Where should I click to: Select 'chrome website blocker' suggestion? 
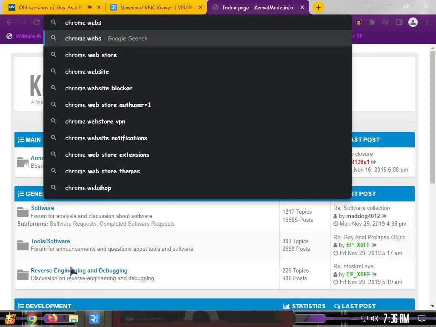tap(198, 88)
